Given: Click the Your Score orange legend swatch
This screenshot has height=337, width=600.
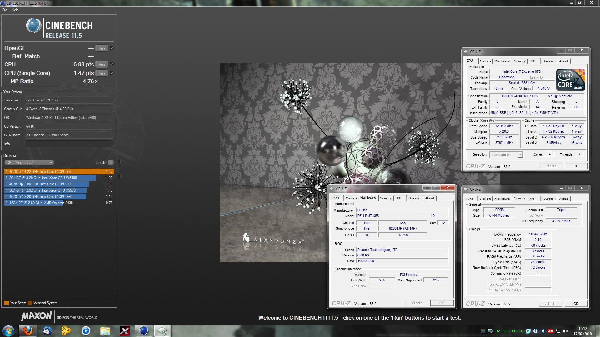Looking at the screenshot, I should pyautogui.click(x=7, y=303).
